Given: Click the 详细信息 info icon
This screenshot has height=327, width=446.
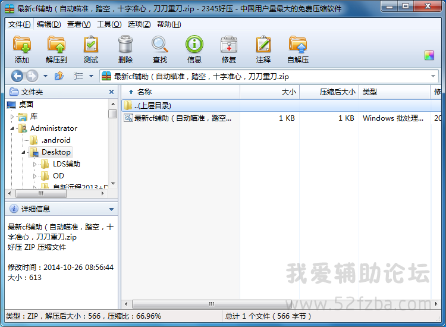Looking at the screenshot, I should click(x=14, y=209).
